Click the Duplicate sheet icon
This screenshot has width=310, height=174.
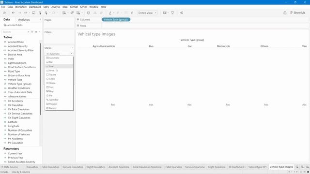pos(72,13)
